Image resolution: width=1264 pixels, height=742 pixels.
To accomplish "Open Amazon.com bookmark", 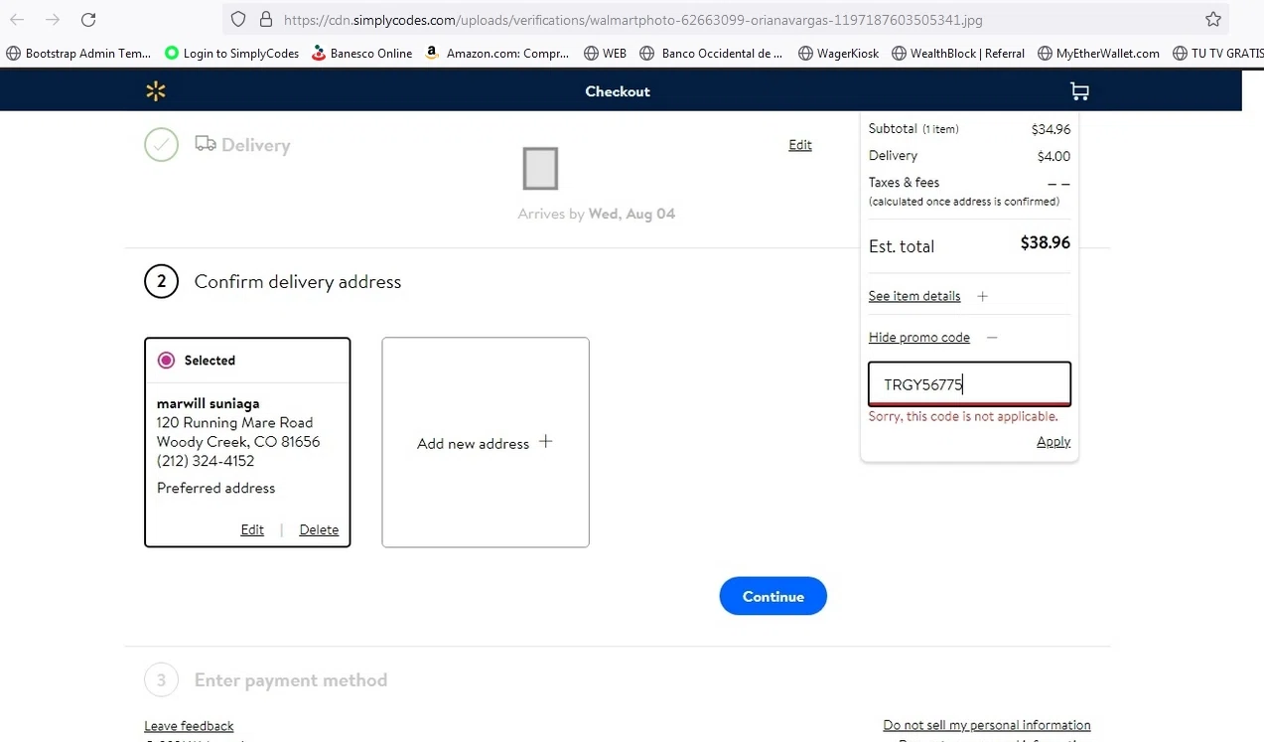I will (497, 54).
